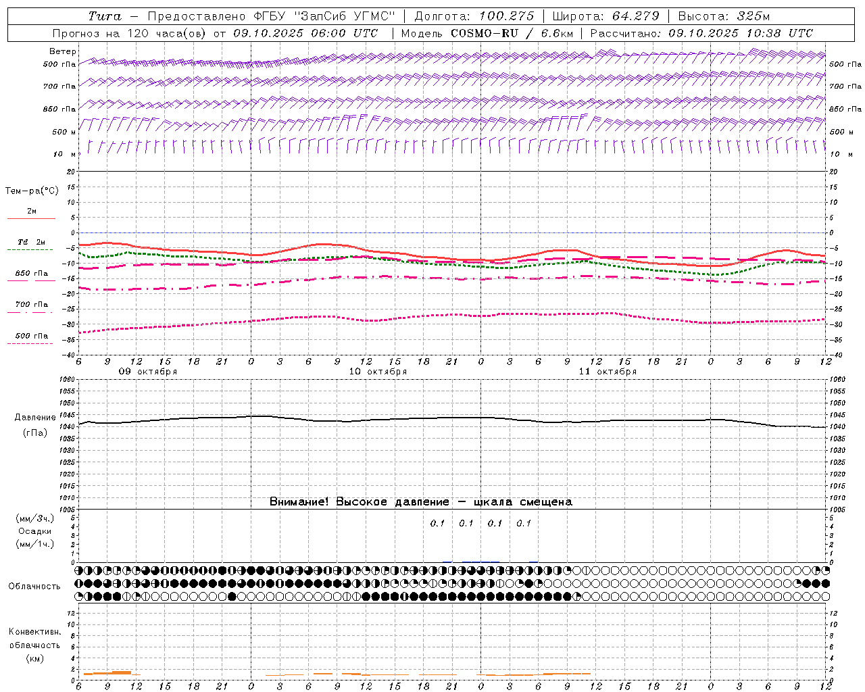Click the "Высота: 325м" header field
Image resolution: width=865 pixels, height=692 pixels.
(x=724, y=16)
